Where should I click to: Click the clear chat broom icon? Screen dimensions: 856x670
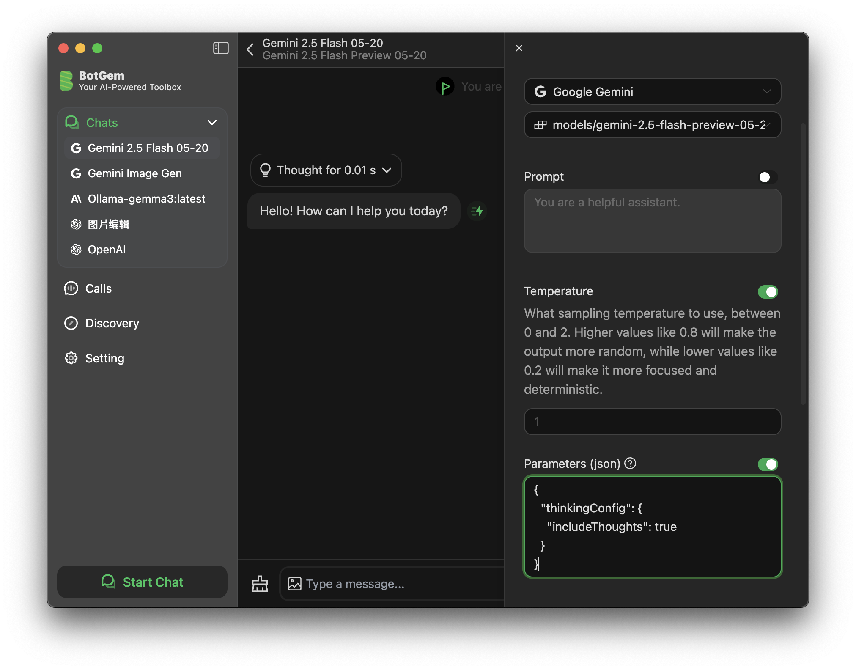tap(260, 584)
